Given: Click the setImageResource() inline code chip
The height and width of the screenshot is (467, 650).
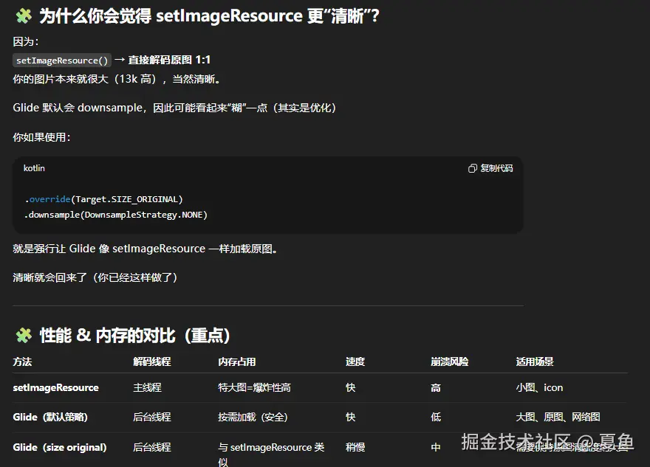Looking at the screenshot, I should 62,60.
